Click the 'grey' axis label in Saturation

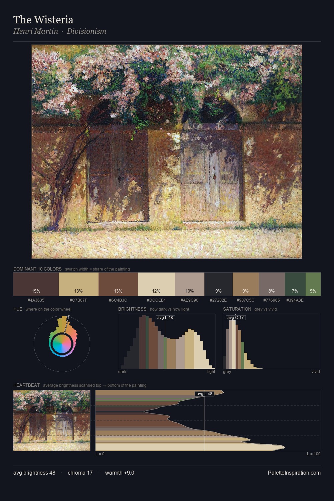(227, 372)
